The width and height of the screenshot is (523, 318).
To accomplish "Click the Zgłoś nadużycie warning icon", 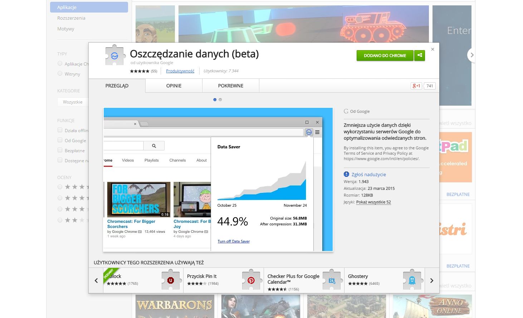I will [346, 174].
